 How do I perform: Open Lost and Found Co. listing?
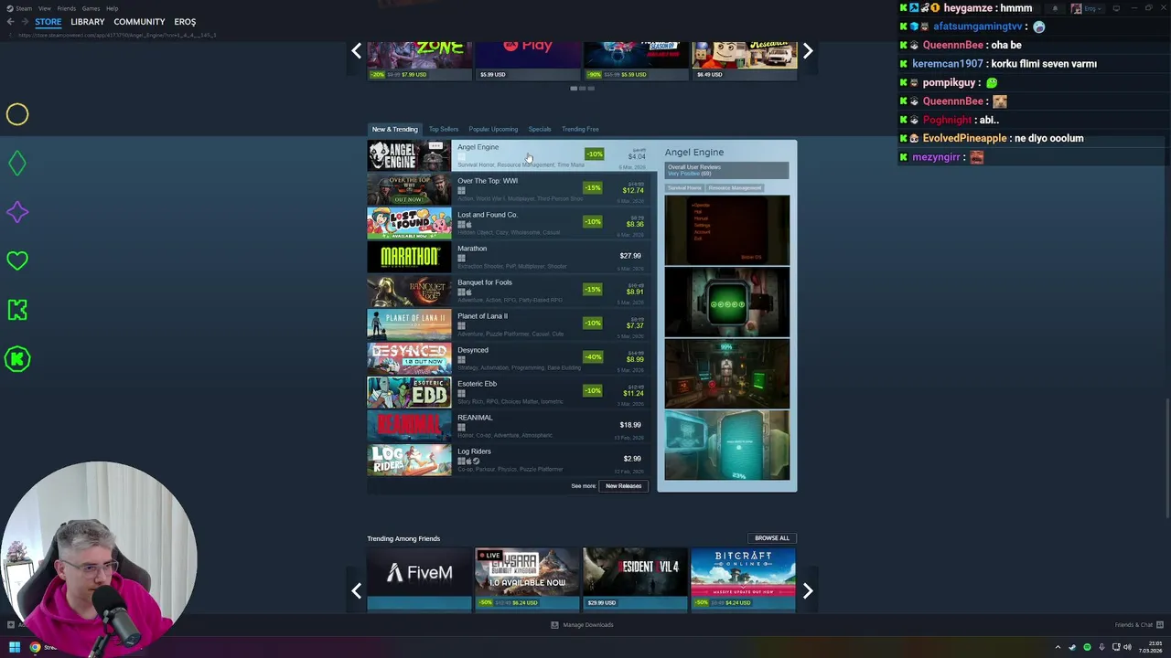pos(508,223)
